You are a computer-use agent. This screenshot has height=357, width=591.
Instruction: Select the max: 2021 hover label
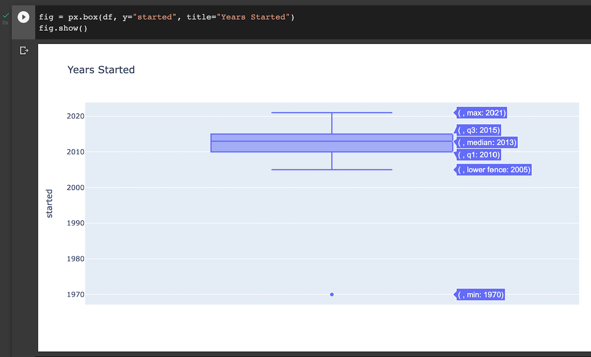point(480,112)
